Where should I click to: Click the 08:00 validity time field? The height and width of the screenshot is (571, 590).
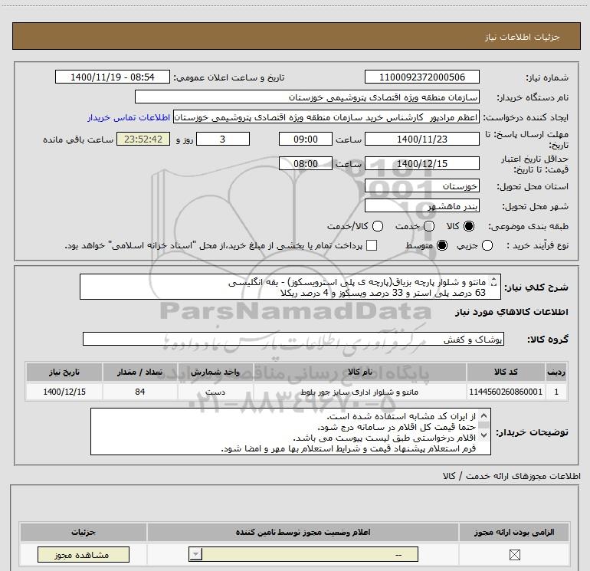tap(306, 163)
